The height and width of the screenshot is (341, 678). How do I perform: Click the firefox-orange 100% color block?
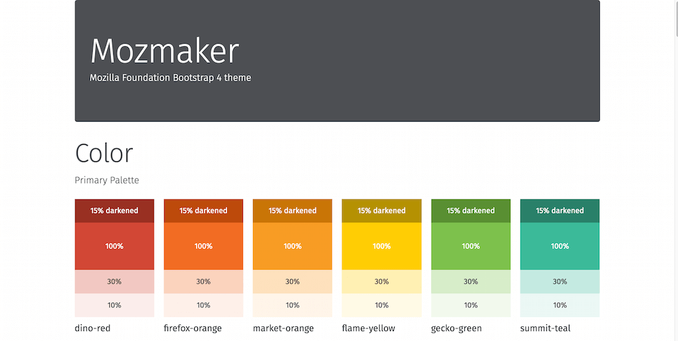coord(203,246)
